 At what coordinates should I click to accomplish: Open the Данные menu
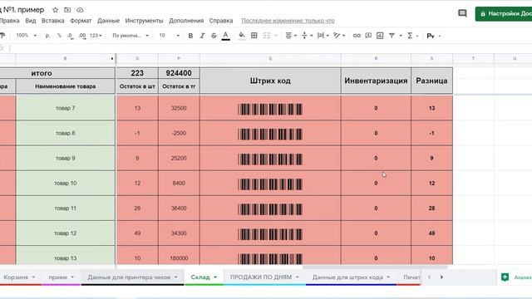(108, 21)
